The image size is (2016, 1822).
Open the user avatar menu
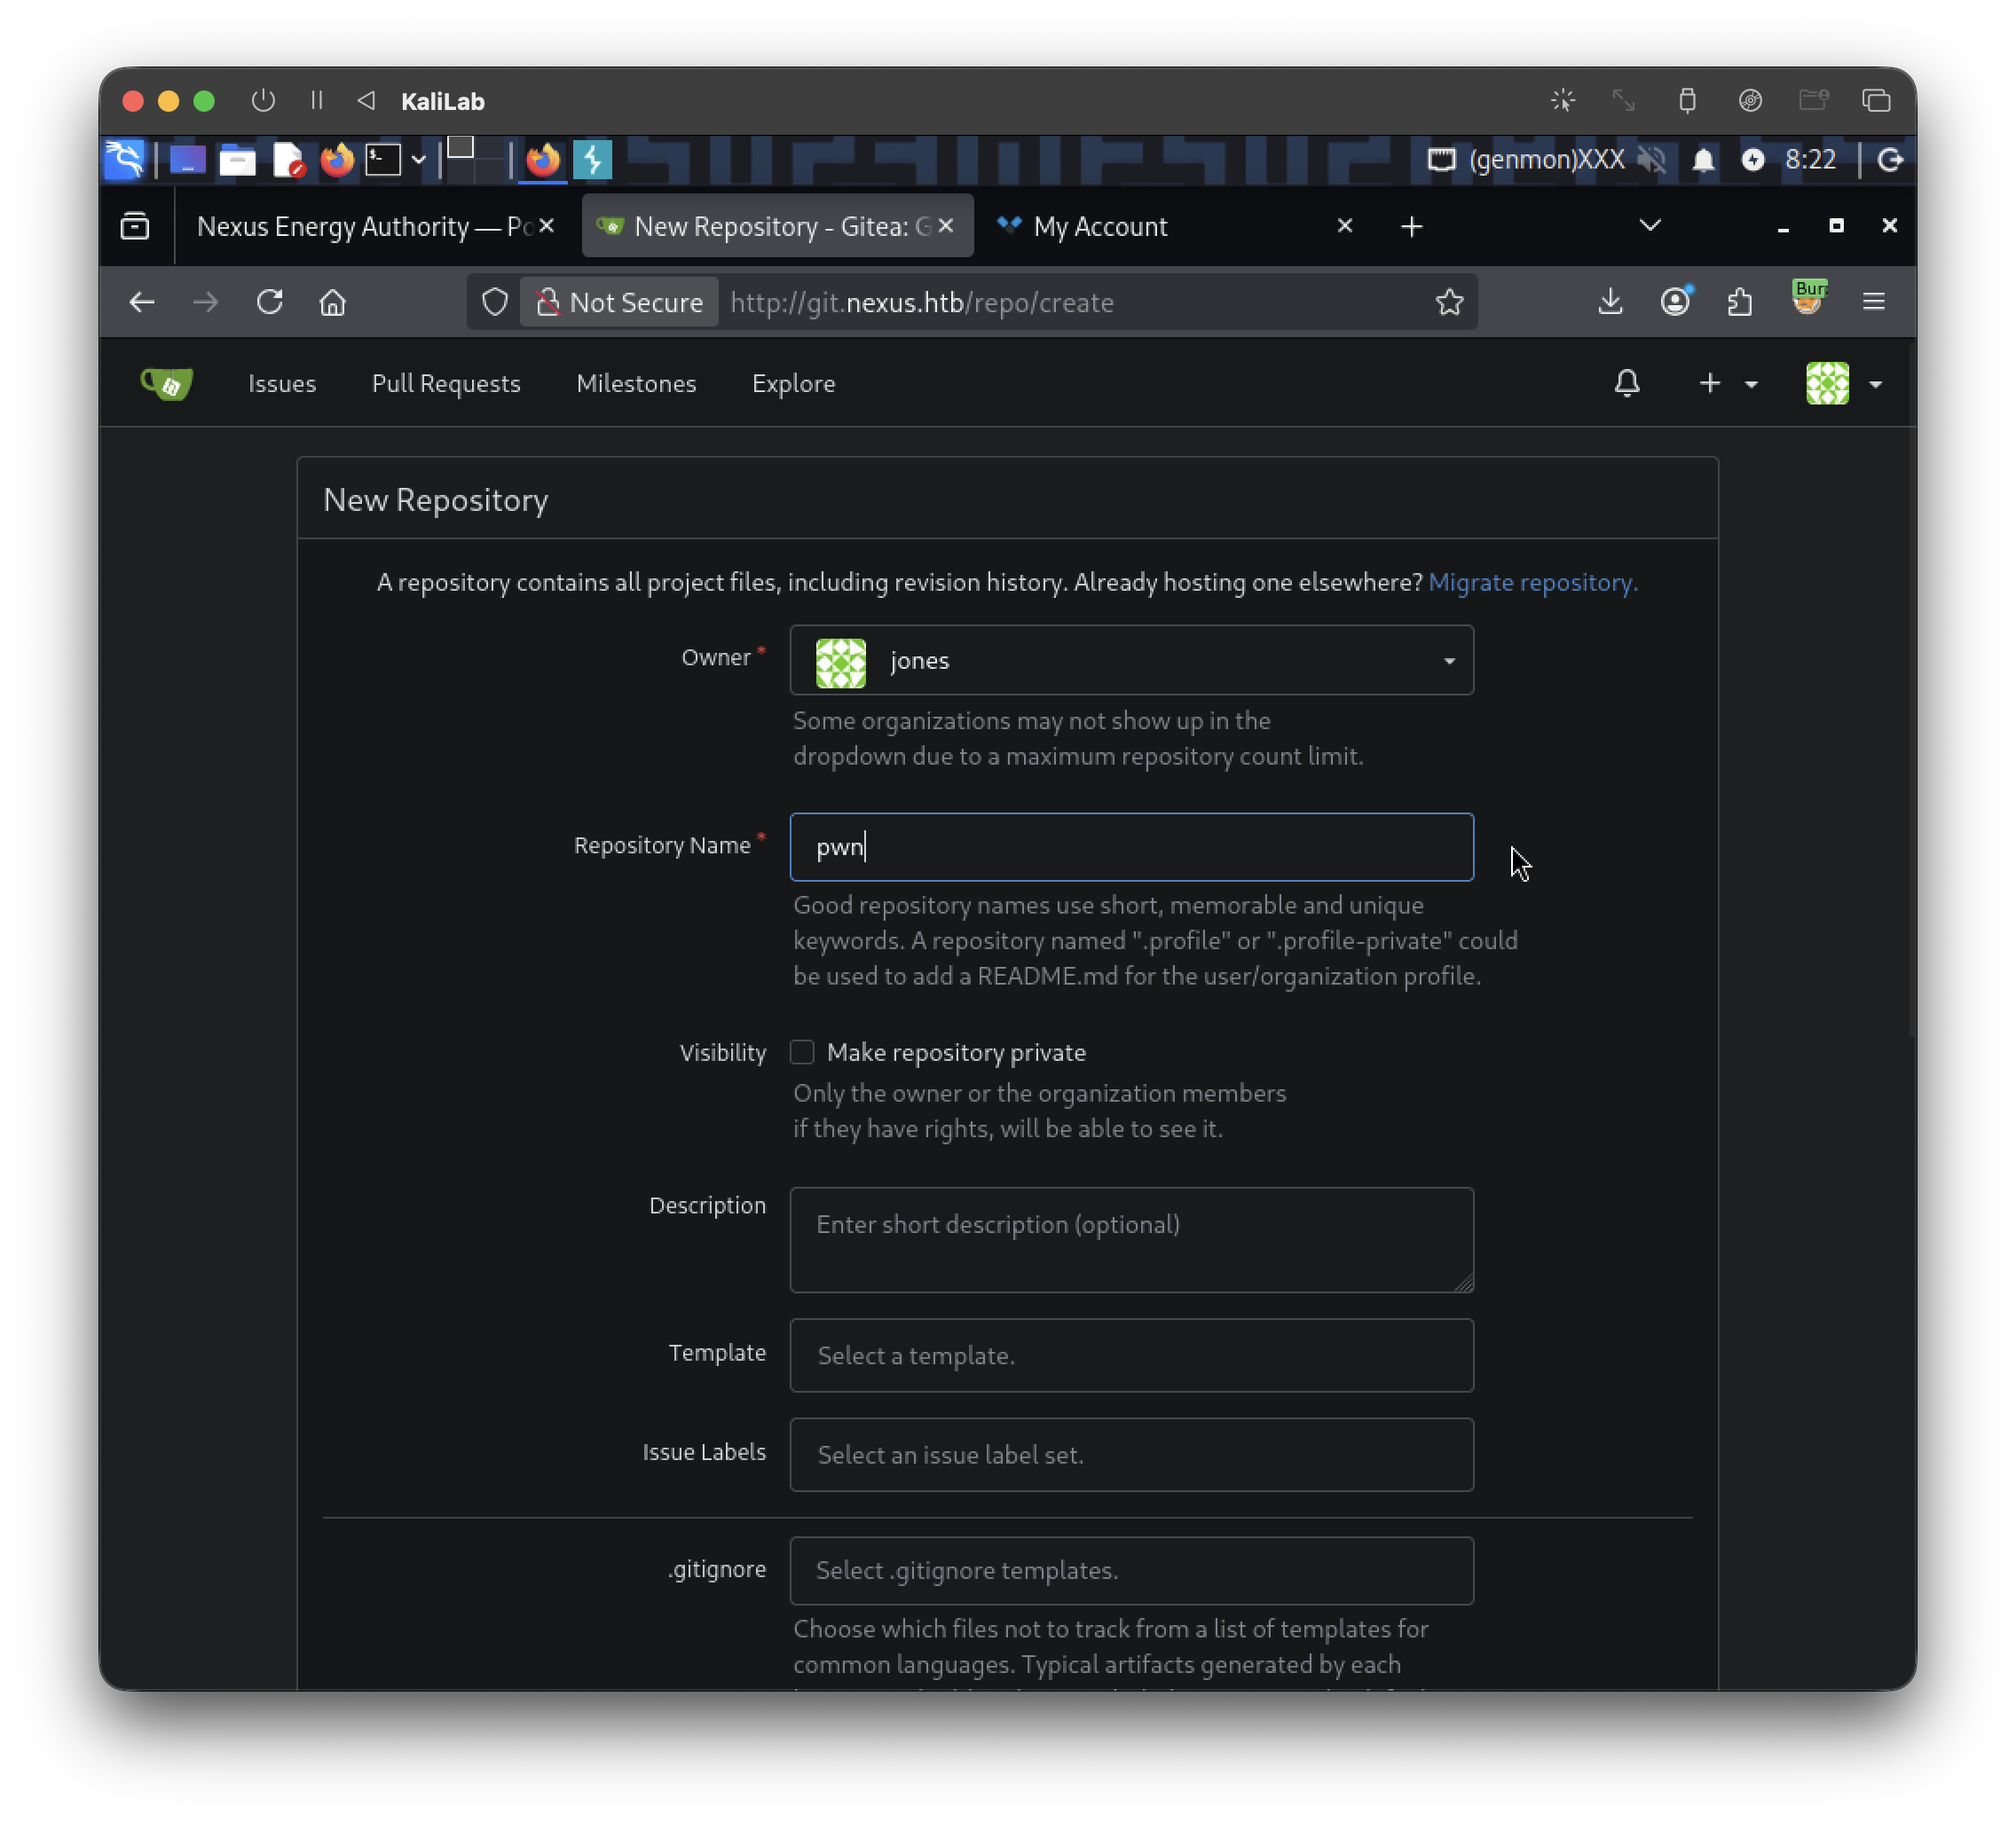click(x=1844, y=384)
